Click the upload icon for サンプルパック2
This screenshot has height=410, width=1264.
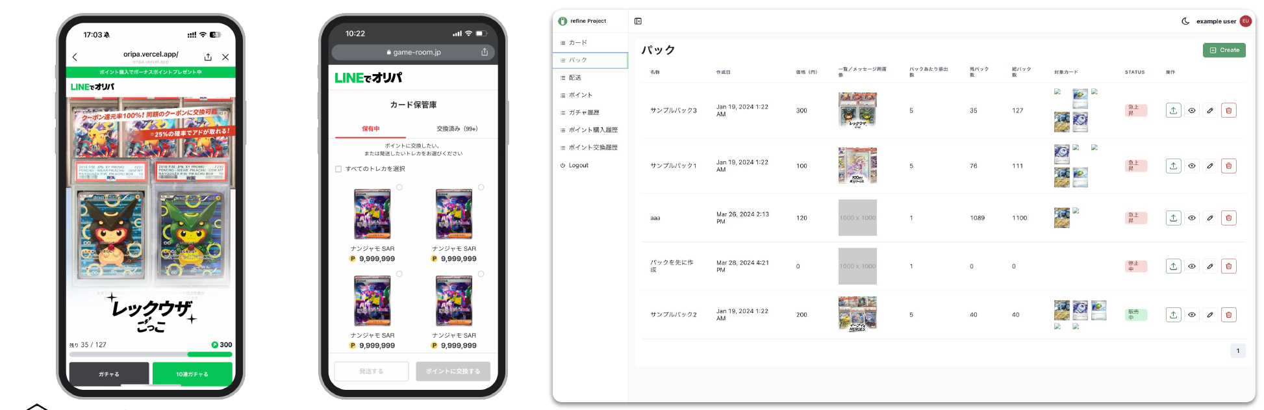click(x=1173, y=315)
